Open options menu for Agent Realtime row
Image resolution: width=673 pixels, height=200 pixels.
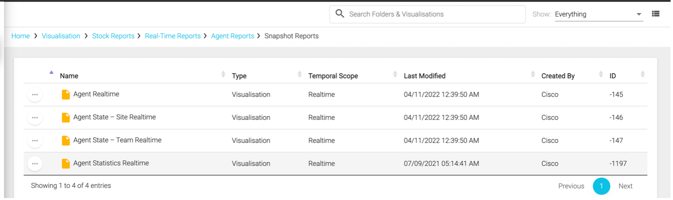35,95
